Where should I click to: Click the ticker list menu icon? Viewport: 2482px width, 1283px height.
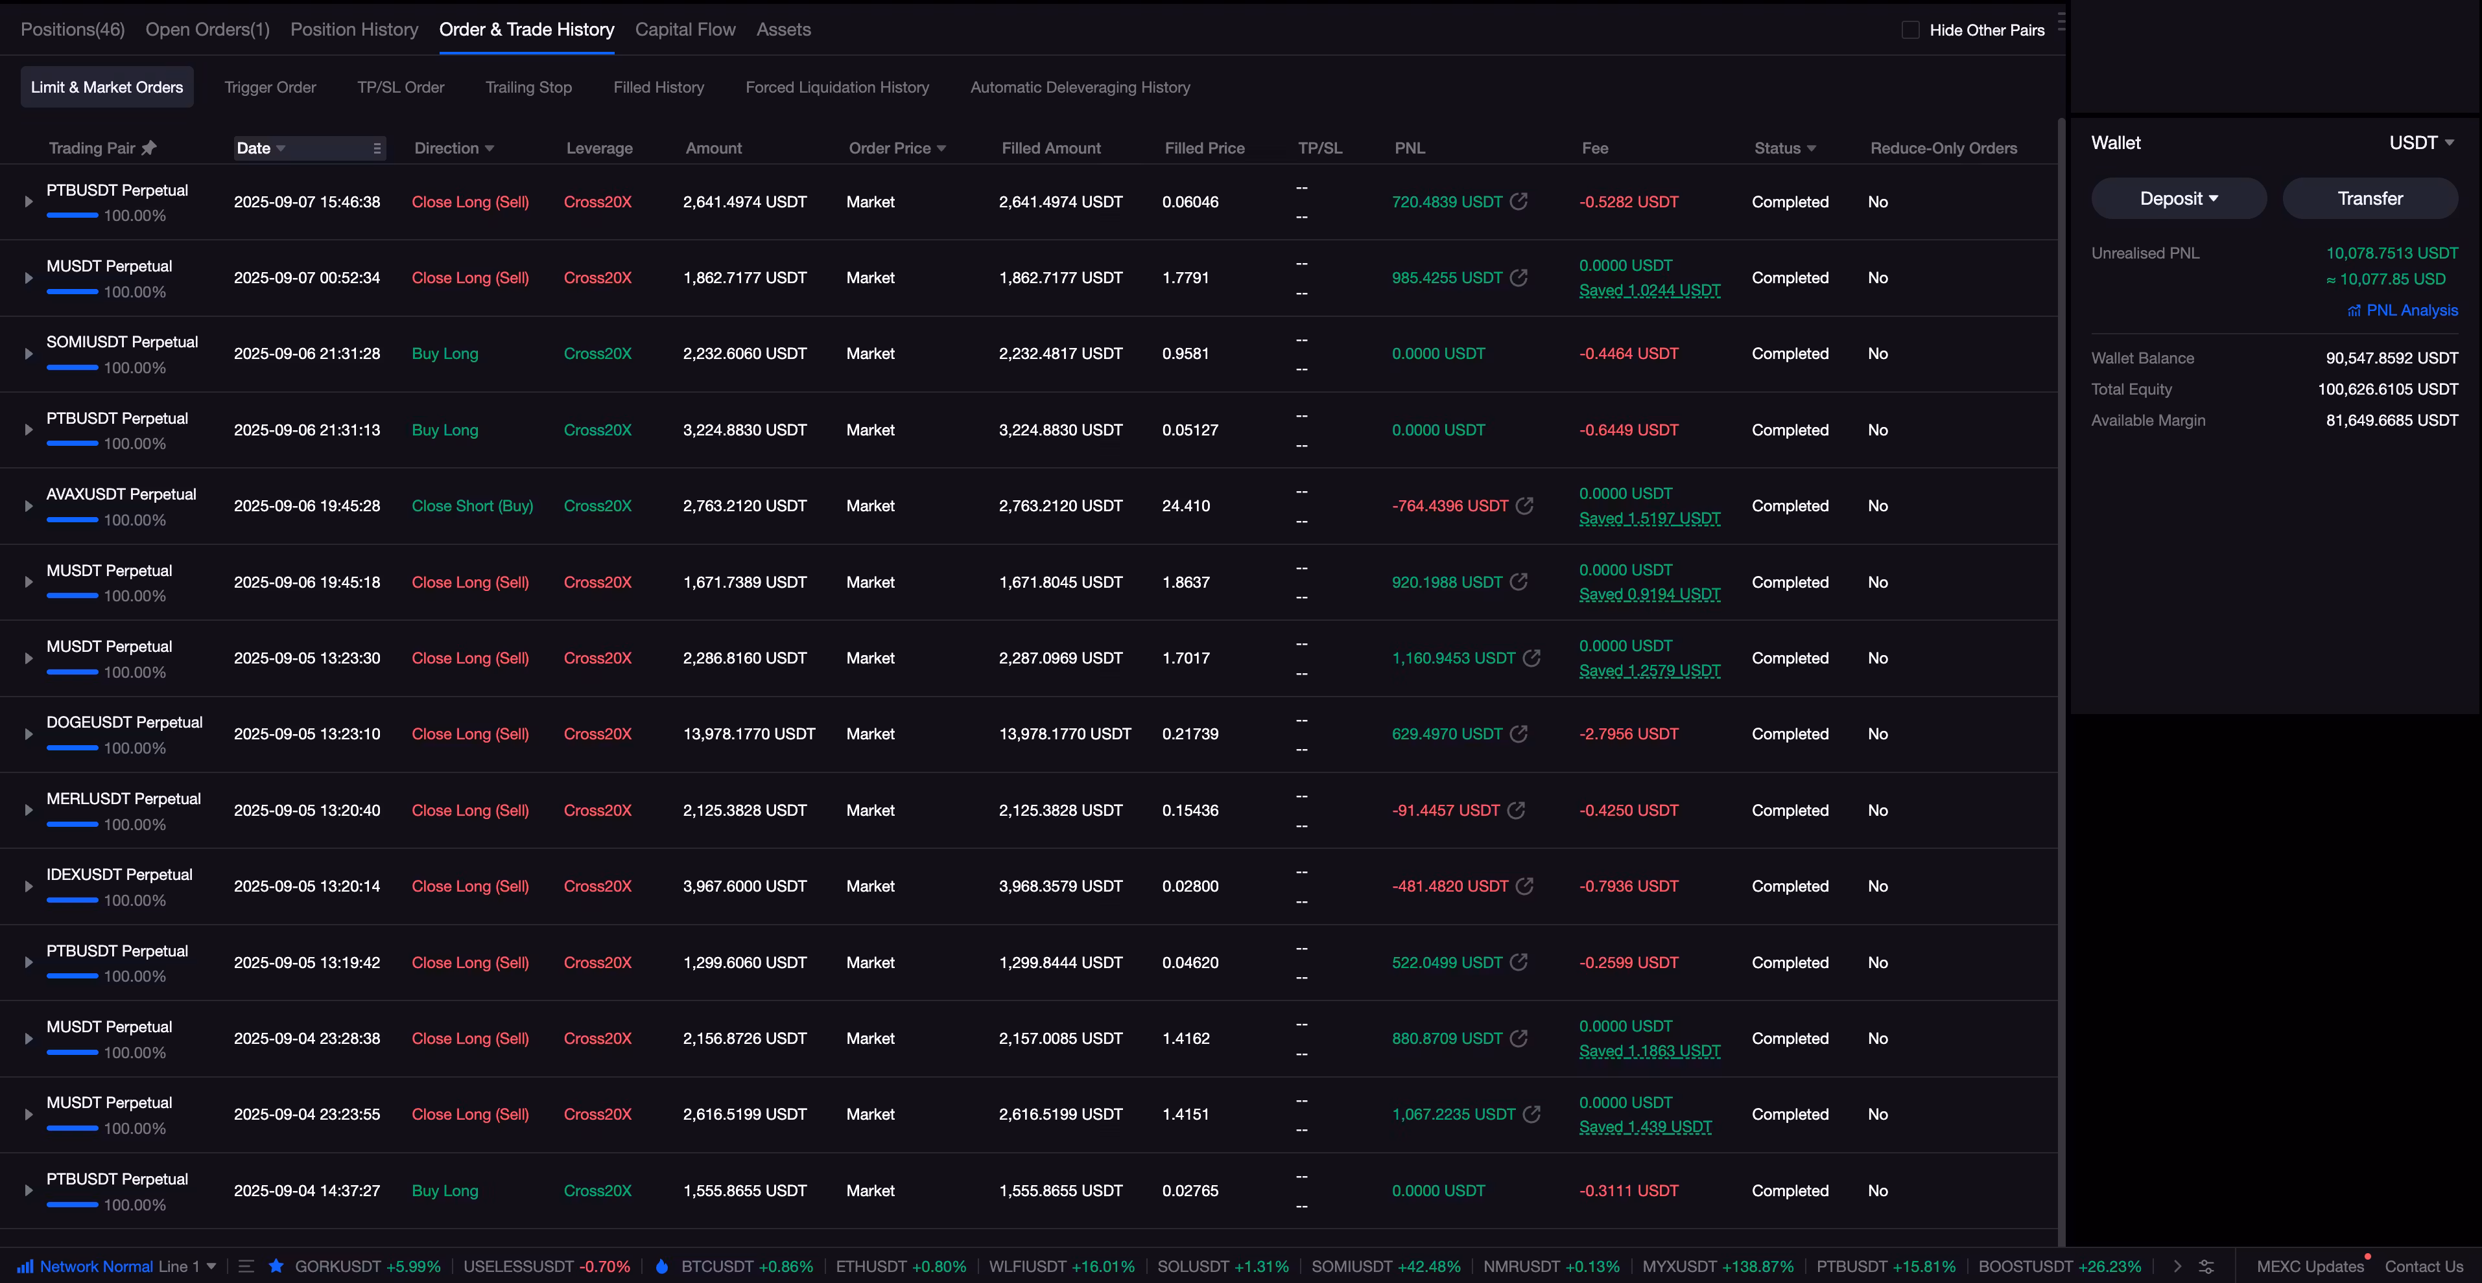[246, 1267]
